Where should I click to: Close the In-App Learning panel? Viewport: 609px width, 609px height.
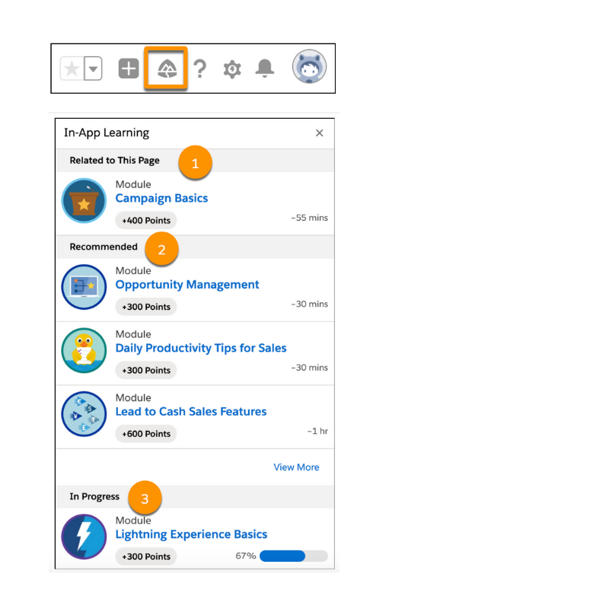tap(319, 133)
